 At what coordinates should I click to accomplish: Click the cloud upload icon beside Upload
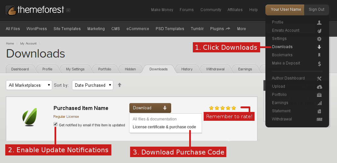[319, 87]
